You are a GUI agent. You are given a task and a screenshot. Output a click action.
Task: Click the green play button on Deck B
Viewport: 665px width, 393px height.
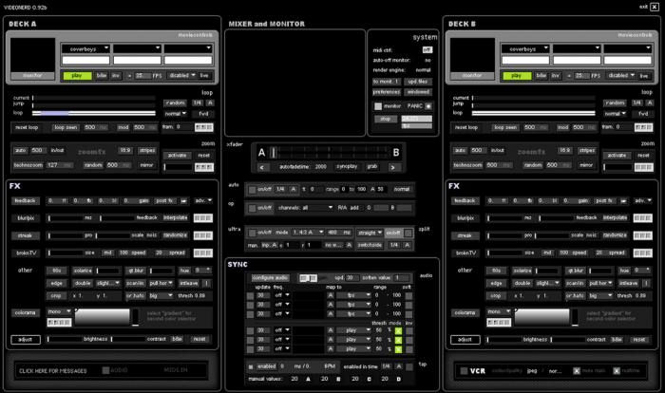[517, 75]
